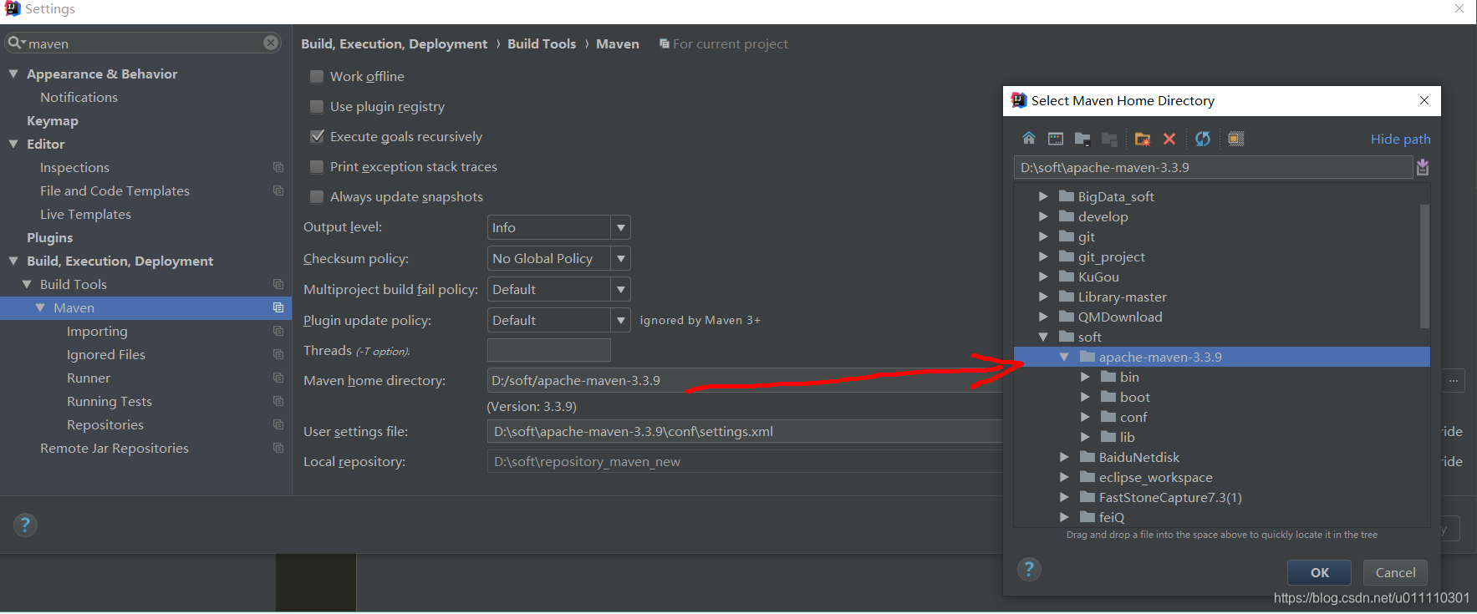
Task: Cancel the Select Maven Home dialog
Action: point(1395,572)
